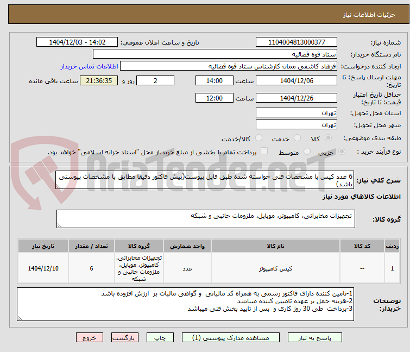Click the ردیف column header
The height and width of the screenshot is (352, 410).
tap(392, 246)
